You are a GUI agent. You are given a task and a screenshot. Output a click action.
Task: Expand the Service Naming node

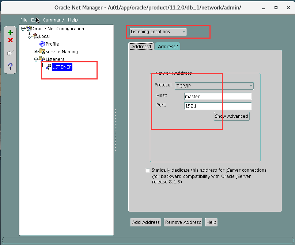36,52
